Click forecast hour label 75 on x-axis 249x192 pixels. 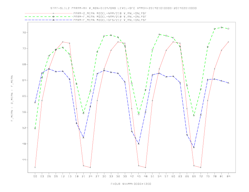208,176
